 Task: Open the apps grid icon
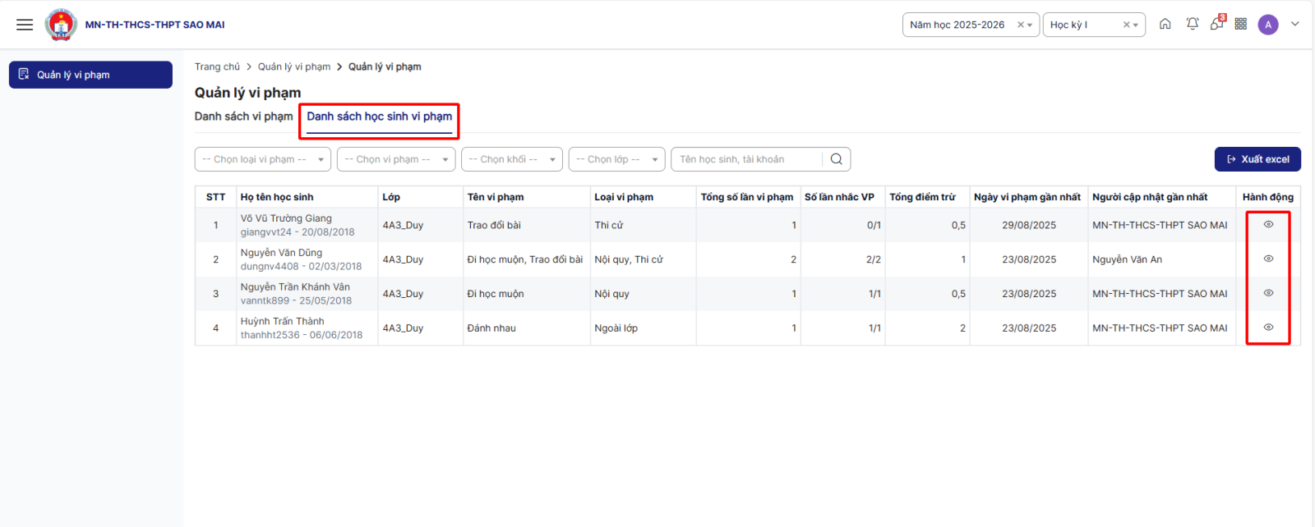click(1241, 25)
